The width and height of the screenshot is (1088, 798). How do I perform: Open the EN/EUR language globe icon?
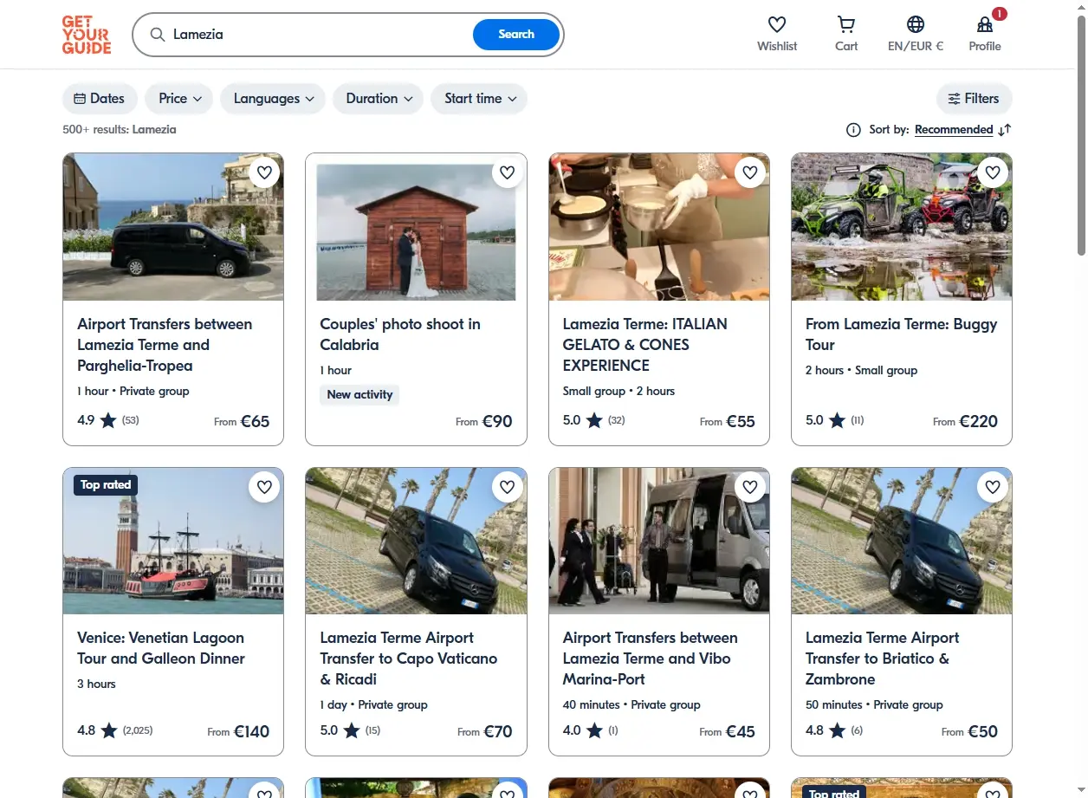coord(916,24)
